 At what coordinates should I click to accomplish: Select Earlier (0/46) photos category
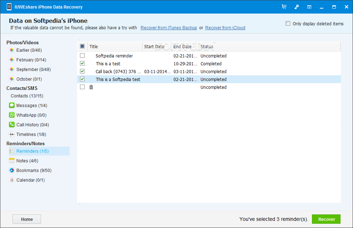tap(29, 50)
